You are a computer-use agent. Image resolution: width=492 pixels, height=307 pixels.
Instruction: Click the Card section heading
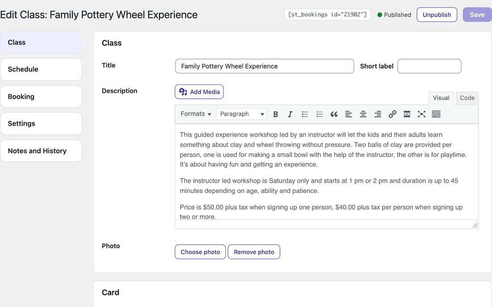click(110, 292)
